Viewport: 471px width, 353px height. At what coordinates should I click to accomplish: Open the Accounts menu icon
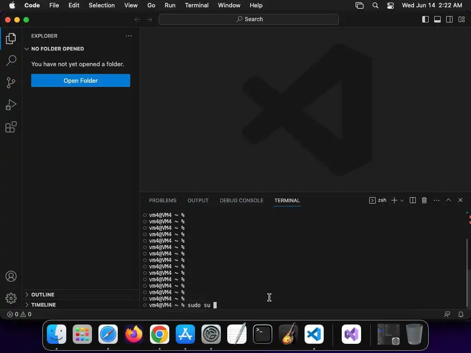[11, 276]
